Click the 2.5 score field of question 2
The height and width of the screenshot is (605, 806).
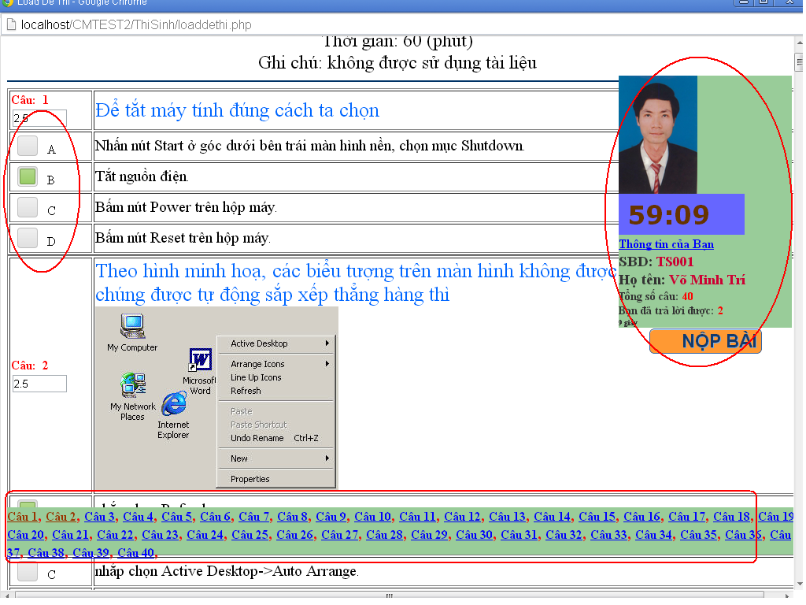coord(39,384)
